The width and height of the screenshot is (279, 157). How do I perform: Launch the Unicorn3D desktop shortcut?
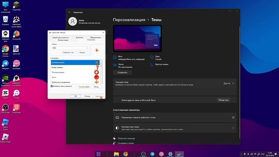(17, 35)
